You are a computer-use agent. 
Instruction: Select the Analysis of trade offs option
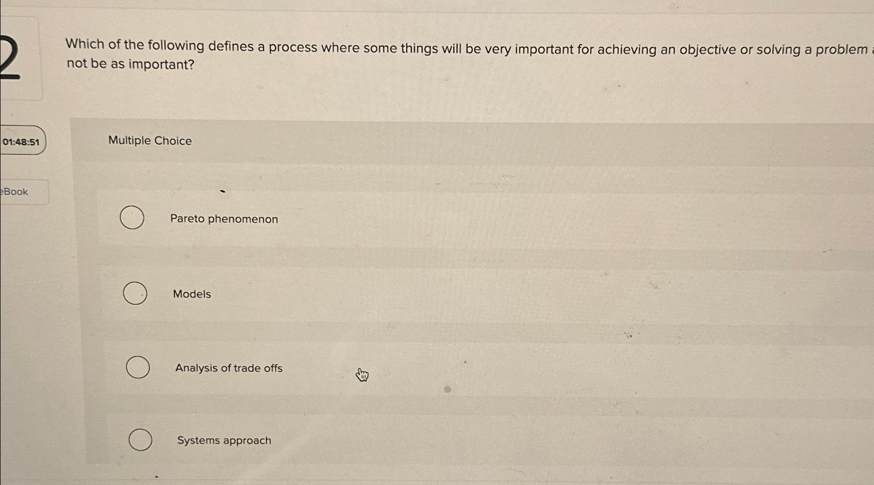137,367
